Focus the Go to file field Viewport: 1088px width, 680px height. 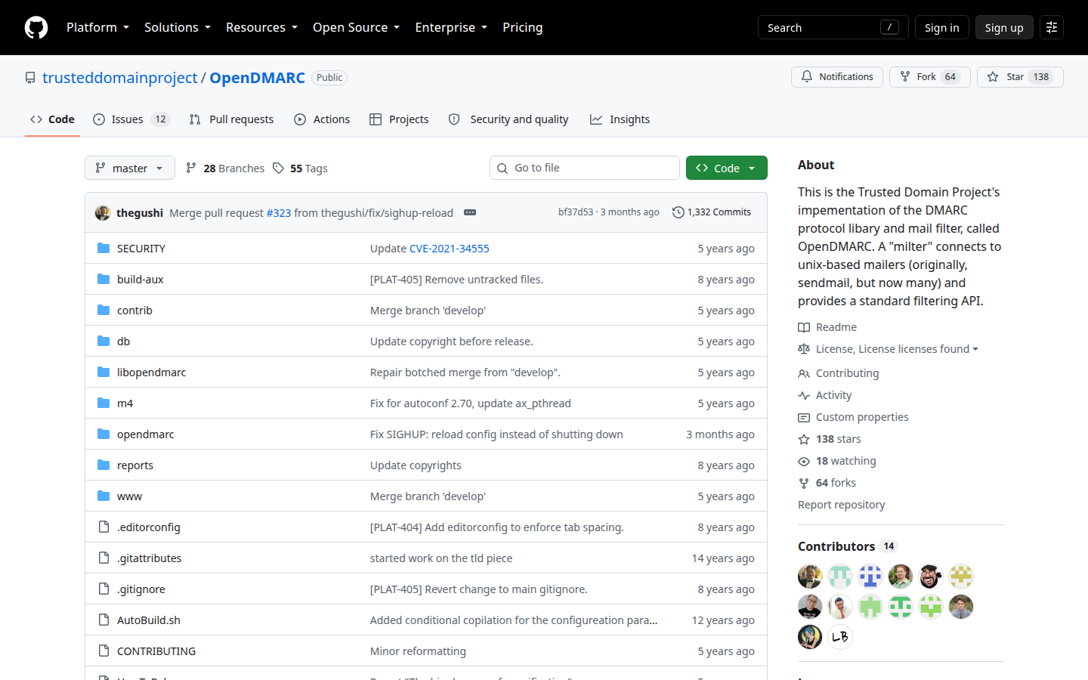click(x=585, y=168)
